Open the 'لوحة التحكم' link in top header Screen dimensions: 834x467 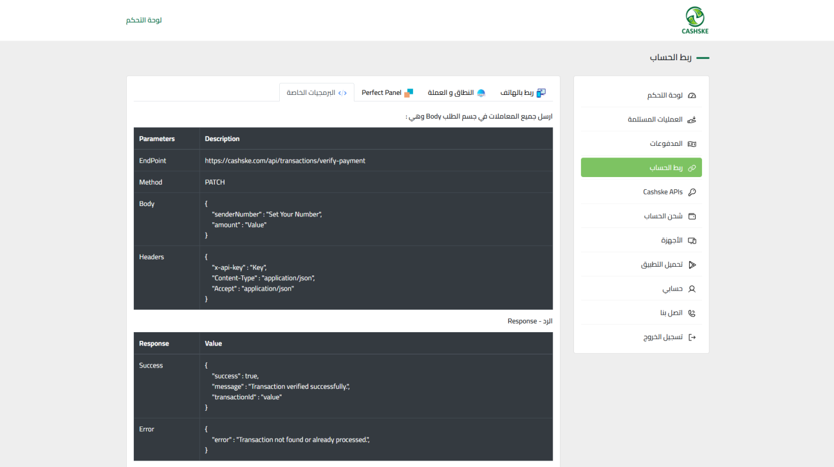[x=144, y=20]
